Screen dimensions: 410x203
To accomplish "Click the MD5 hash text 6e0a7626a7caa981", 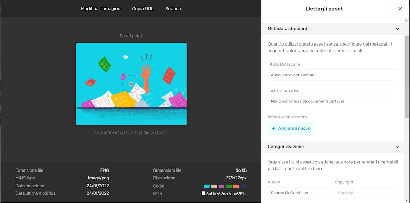I will [226, 194].
